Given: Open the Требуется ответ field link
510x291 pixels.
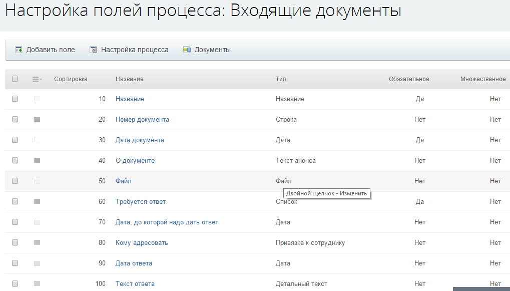Looking at the screenshot, I should click(x=141, y=201).
